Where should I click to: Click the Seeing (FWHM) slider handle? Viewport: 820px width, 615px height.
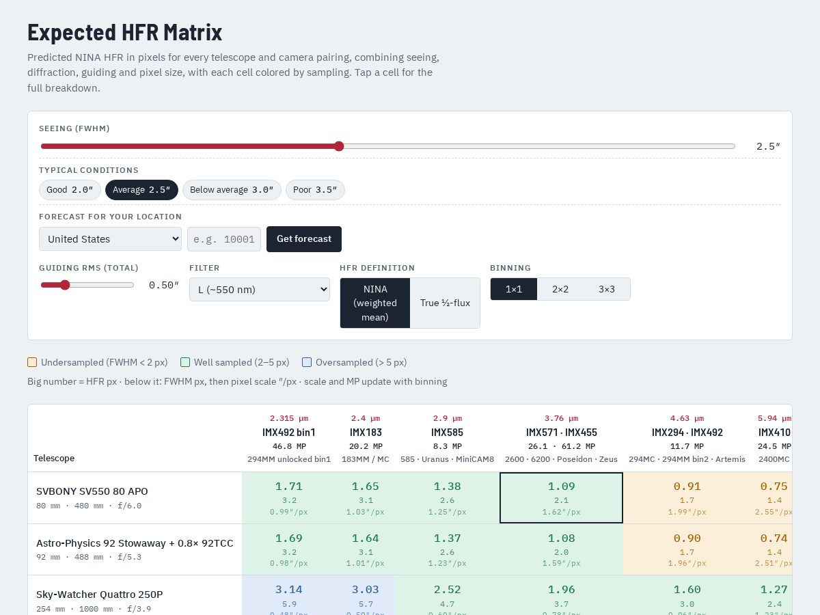point(339,146)
